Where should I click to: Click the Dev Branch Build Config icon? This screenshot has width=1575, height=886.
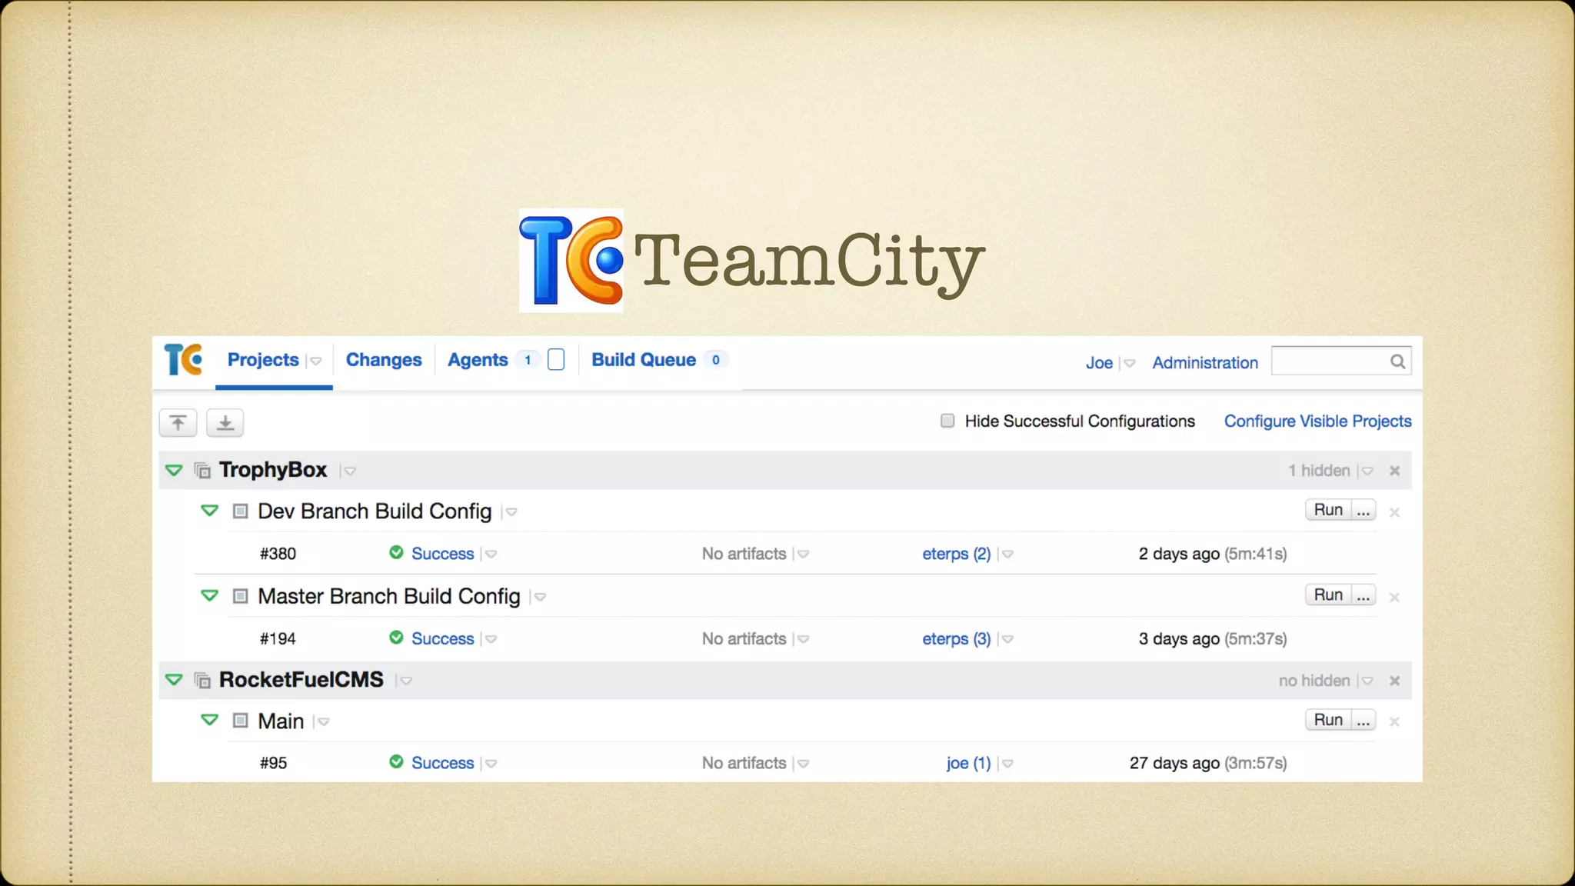[x=240, y=511]
